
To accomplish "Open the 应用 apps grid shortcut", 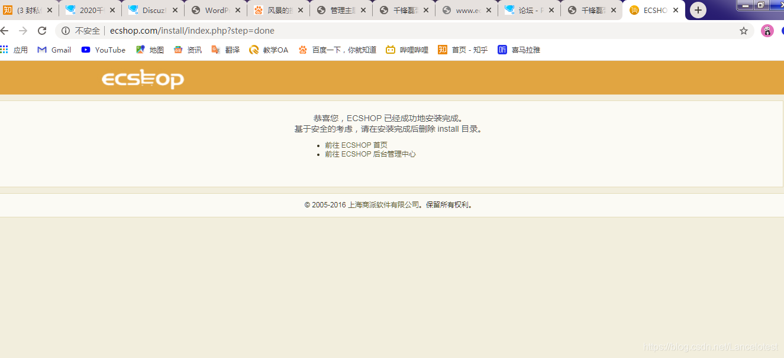I will (14, 50).
